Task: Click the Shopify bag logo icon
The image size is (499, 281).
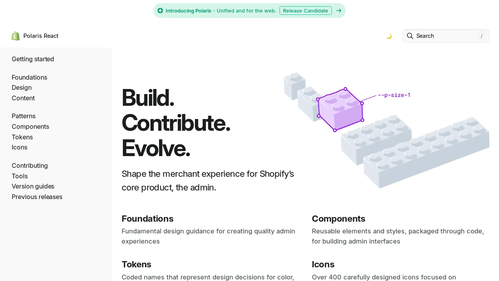Action: click(16, 36)
